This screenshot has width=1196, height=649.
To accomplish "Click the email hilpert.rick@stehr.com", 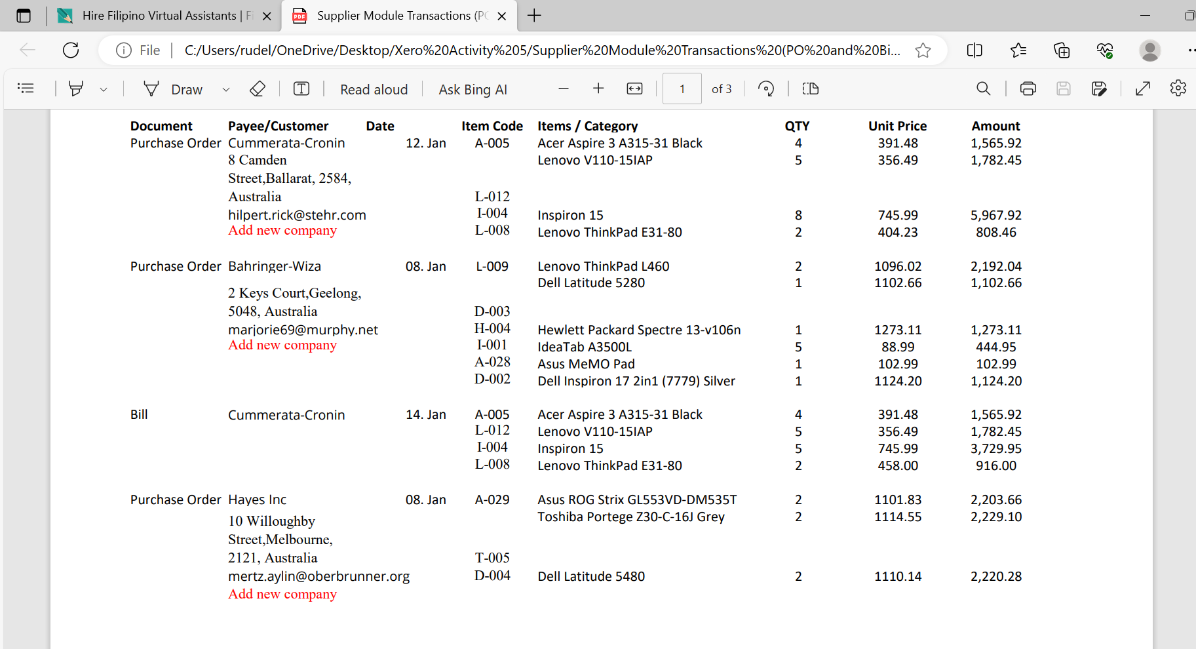I will pos(297,215).
